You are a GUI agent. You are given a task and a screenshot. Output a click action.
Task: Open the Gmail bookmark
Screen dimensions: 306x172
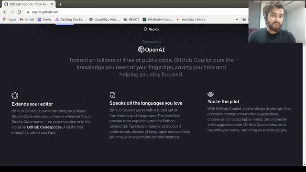[x=27, y=20]
